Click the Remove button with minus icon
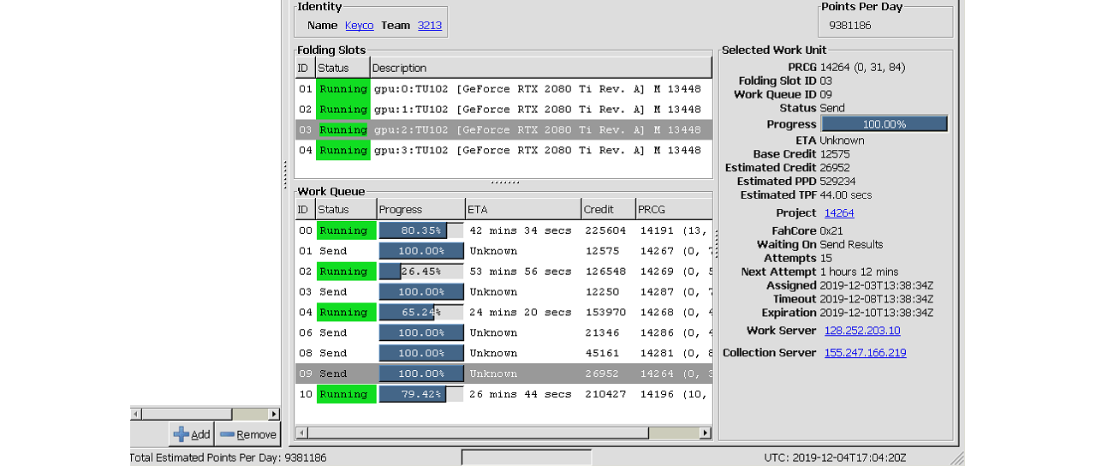The image size is (1096, 466). click(247, 434)
